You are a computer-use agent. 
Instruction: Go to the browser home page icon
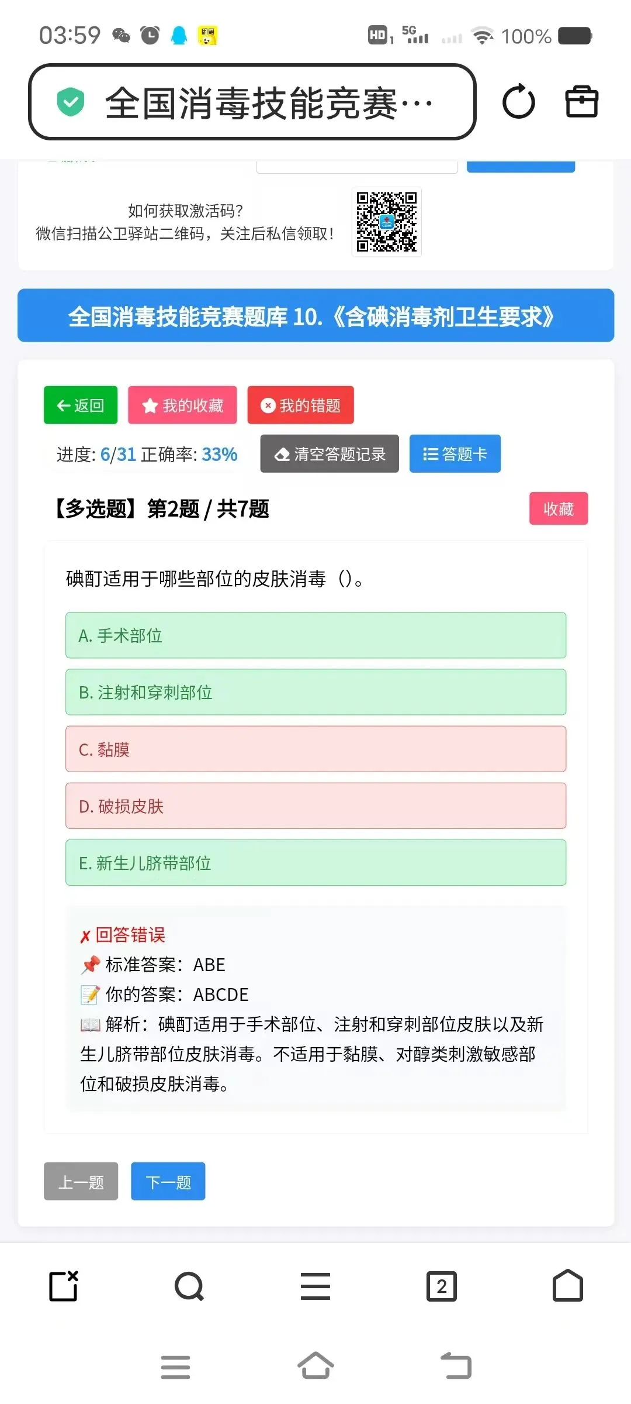(568, 1285)
